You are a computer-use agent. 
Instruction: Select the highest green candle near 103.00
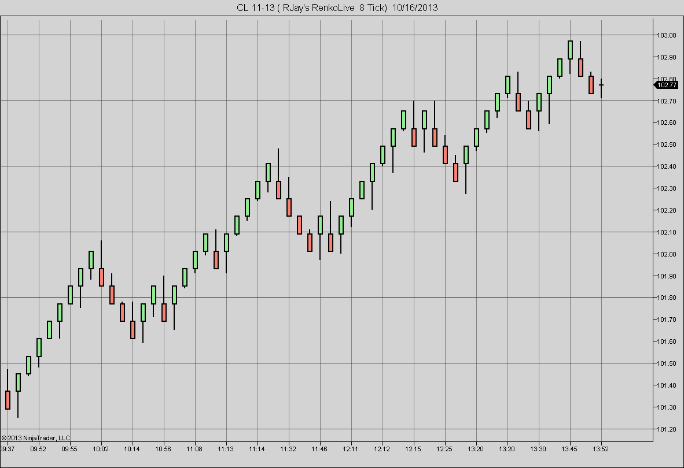tap(570, 50)
